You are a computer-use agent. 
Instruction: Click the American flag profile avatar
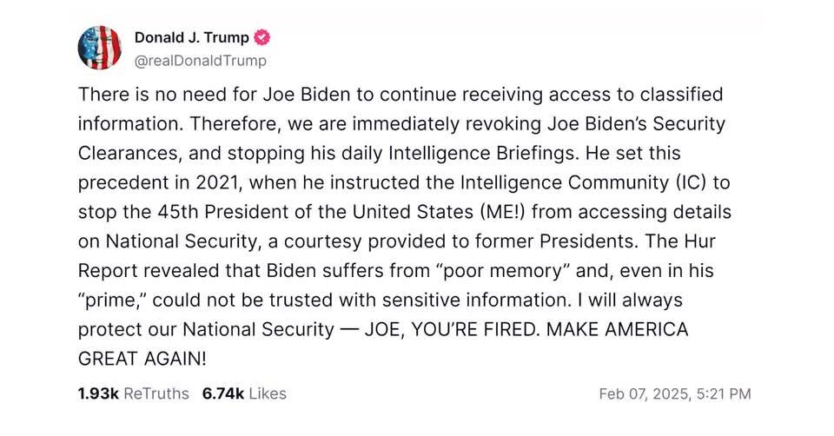(x=99, y=48)
